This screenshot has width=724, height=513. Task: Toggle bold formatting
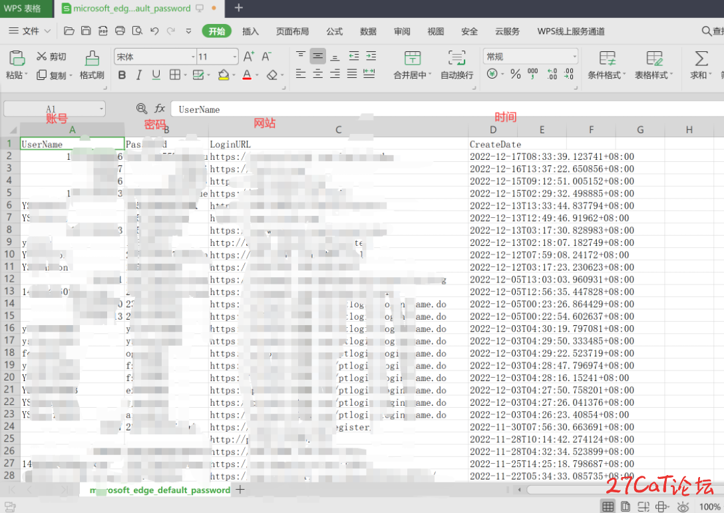[x=122, y=75]
